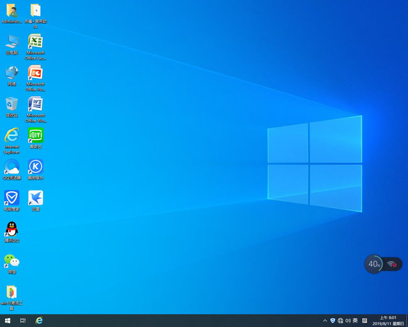Image resolution: width=408 pixels, height=327 pixels.
Task: Click the volume speaker tray icon
Action: [x=348, y=321]
